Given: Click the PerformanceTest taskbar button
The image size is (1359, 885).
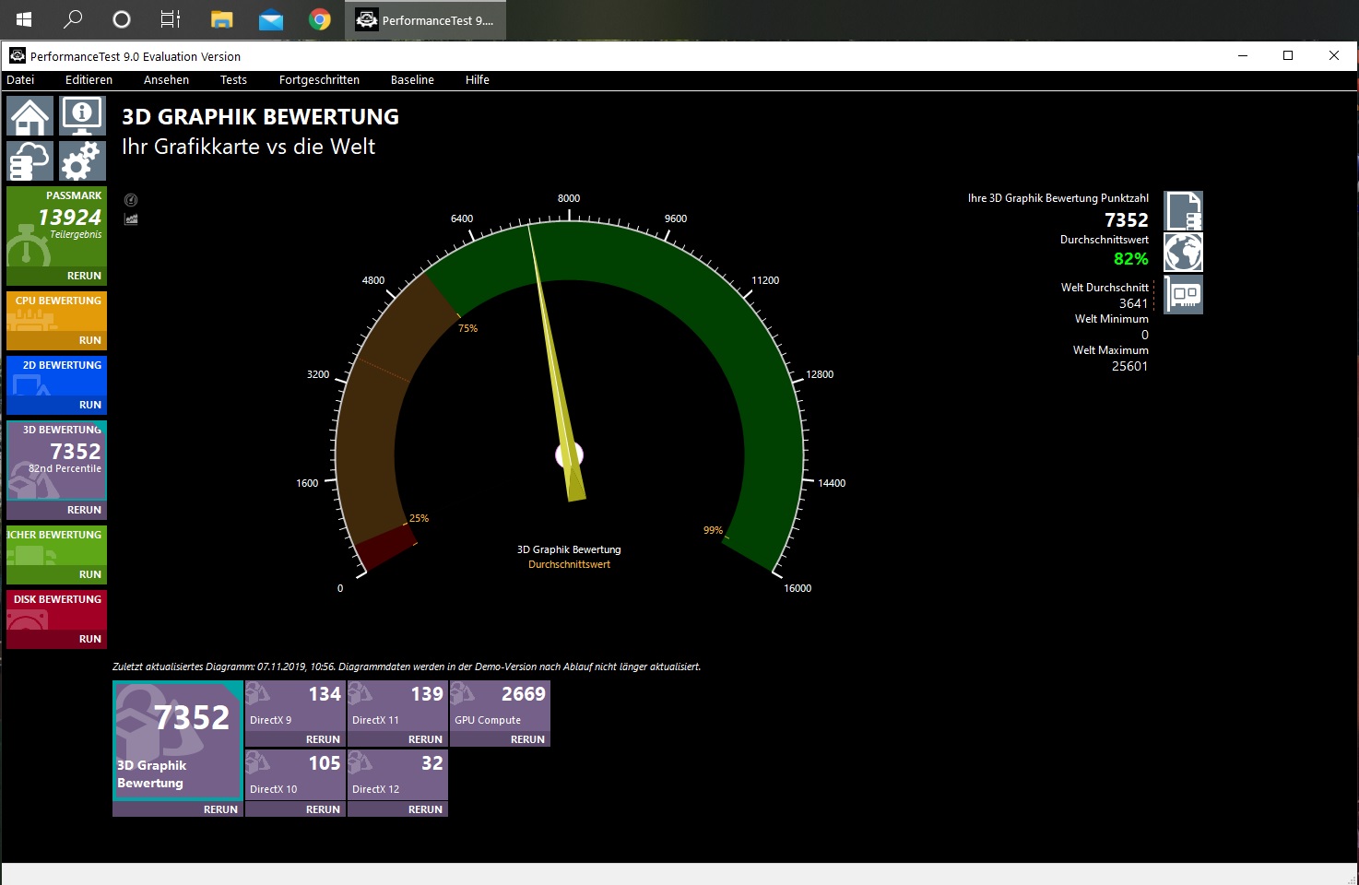Looking at the screenshot, I should click(x=425, y=19).
